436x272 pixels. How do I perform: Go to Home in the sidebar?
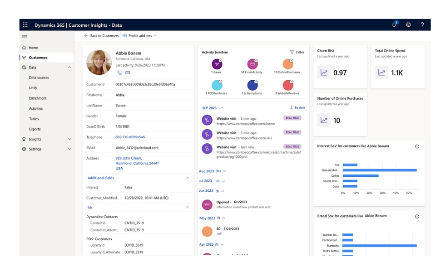point(47,48)
